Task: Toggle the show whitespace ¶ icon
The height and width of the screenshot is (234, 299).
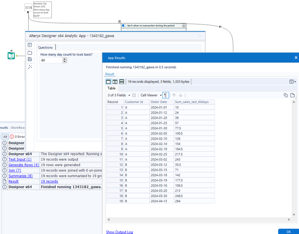Action: click(x=166, y=95)
